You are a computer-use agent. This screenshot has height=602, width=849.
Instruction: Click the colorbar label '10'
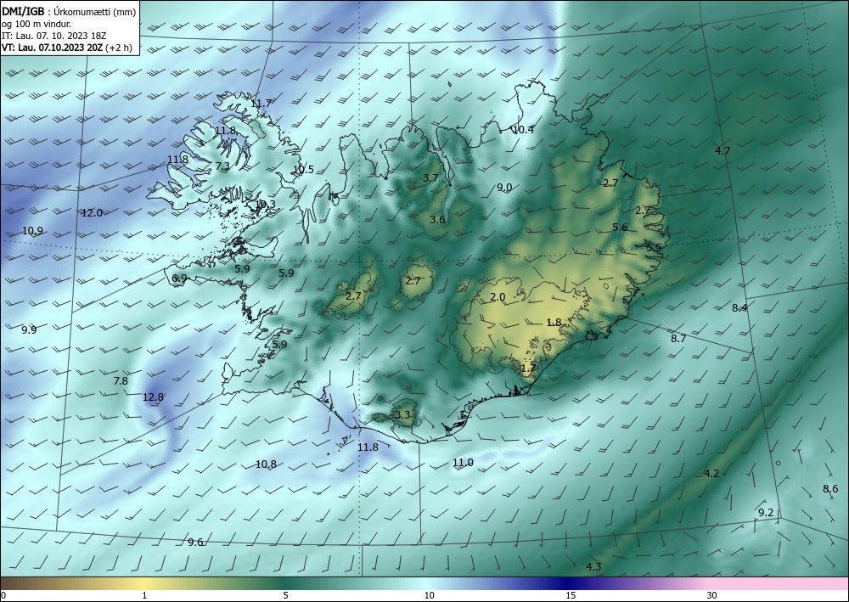coord(429,595)
